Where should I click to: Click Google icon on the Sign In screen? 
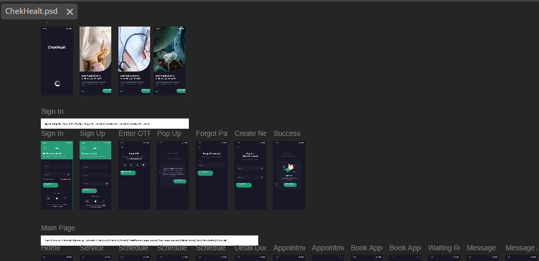click(x=48, y=198)
